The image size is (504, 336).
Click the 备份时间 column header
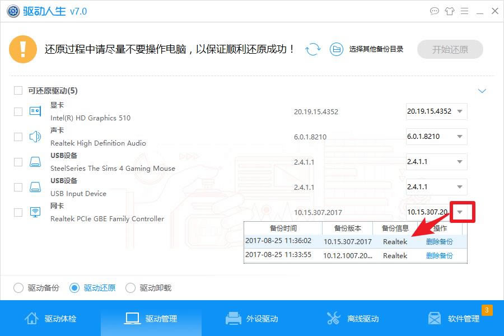click(283, 228)
